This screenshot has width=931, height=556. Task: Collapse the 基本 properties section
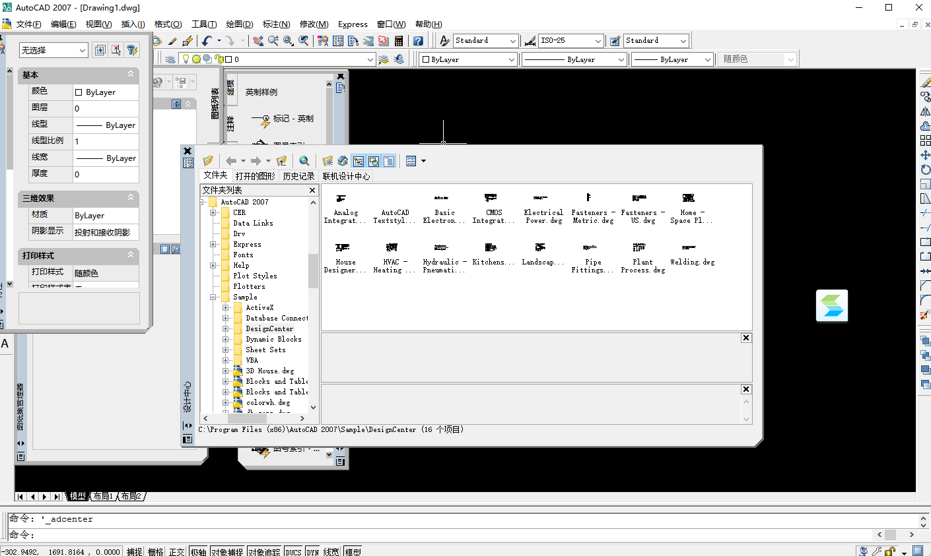130,74
